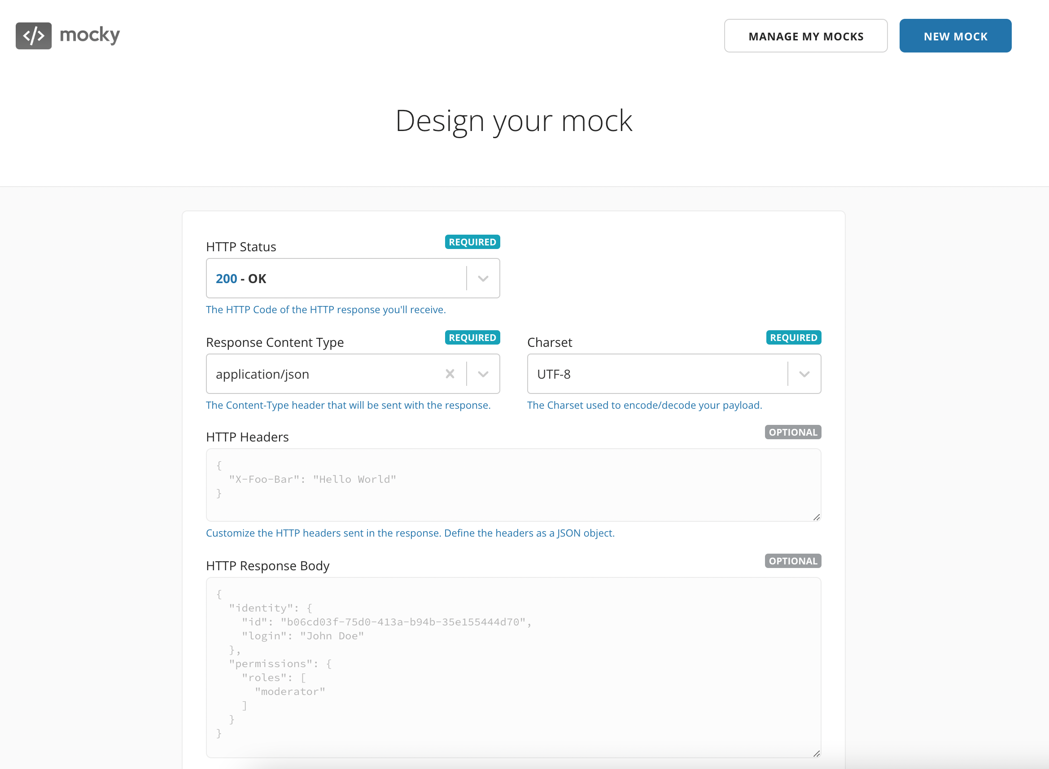The width and height of the screenshot is (1049, 769).
Task: Expand the HTTP Status dropdown chevron
Action: point(483,278)
